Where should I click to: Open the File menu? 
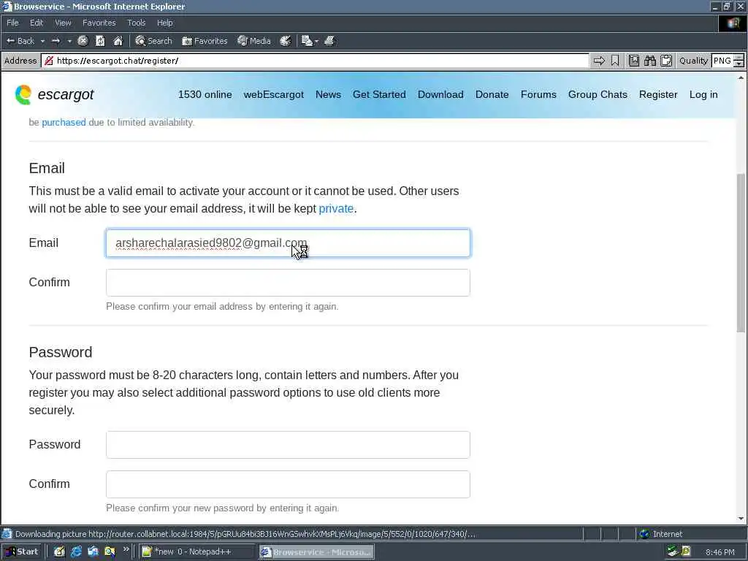12,23
